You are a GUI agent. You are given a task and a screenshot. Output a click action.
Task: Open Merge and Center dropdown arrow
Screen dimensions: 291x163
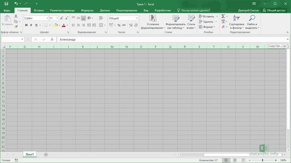point(105,25)
